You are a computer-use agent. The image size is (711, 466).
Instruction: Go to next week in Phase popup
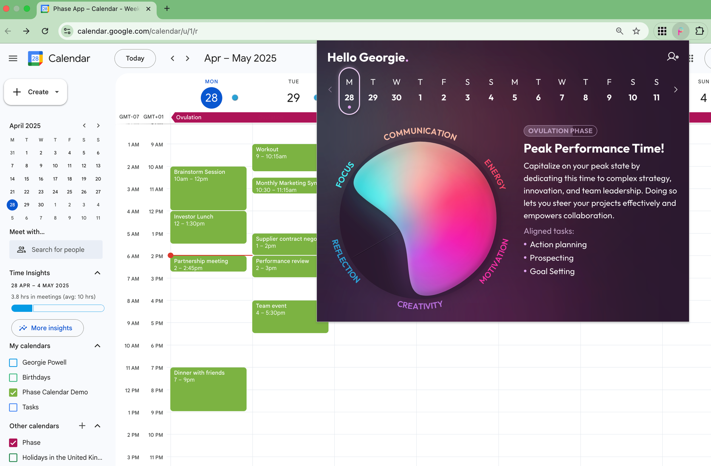(x=675, y=90)
